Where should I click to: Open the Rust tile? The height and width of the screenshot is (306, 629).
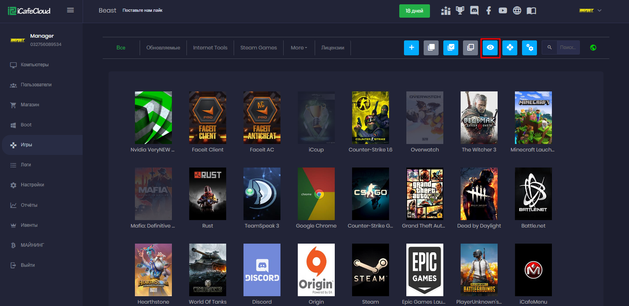(x=208, y=194)
